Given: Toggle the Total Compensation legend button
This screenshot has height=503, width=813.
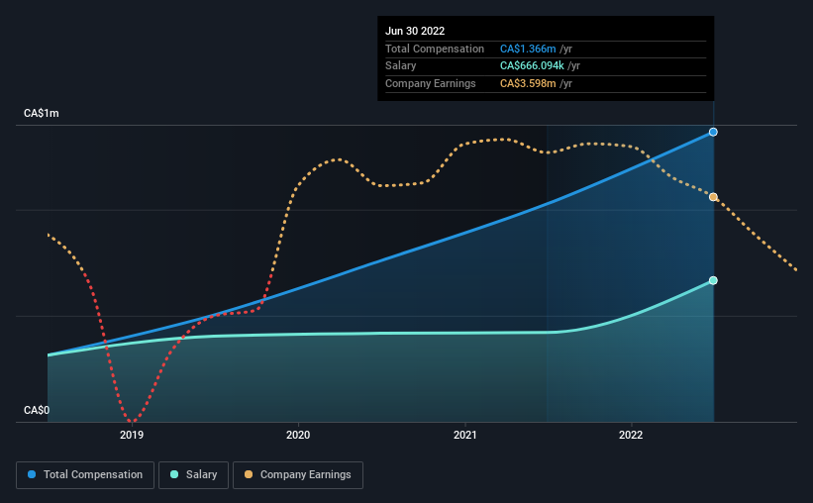Looking at the screenshot, I should [x=85, y=475].
